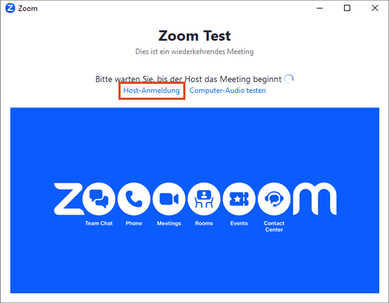Select the Contact Center headset icon
Image resolution: width=389 pixels, height=303 pixels.
[x=274, y=199]
